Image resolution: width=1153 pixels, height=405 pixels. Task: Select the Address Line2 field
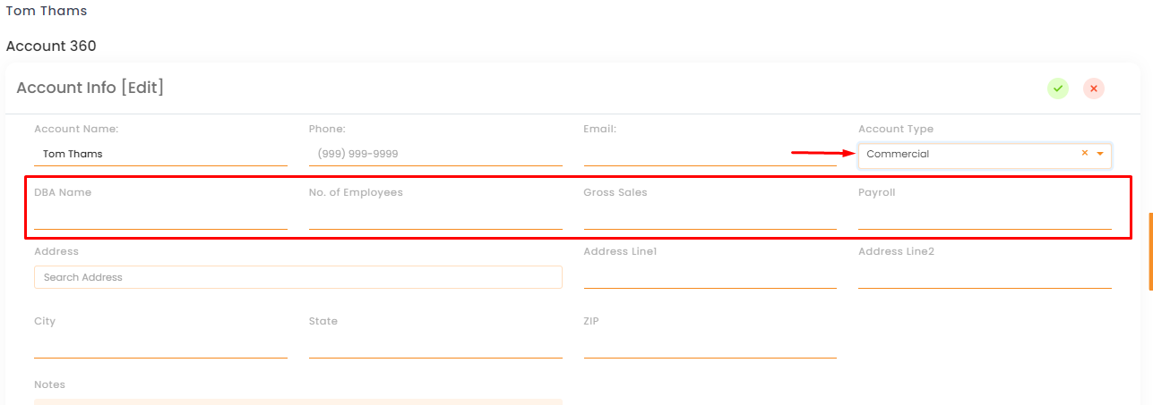click(985, 277)
